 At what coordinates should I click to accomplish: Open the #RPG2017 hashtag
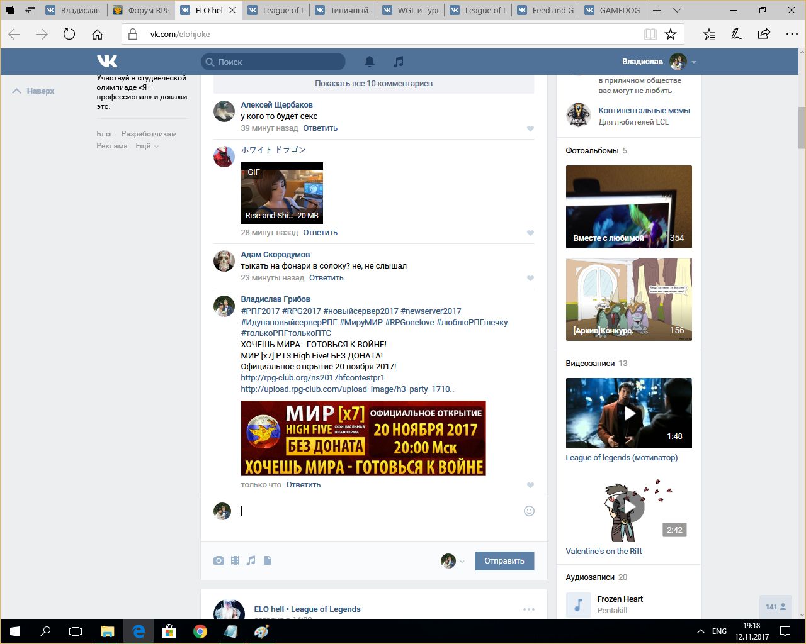302,311
